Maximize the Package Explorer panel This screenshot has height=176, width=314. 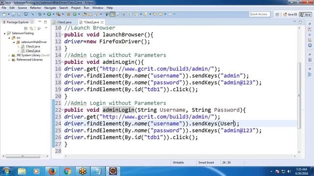46,22
